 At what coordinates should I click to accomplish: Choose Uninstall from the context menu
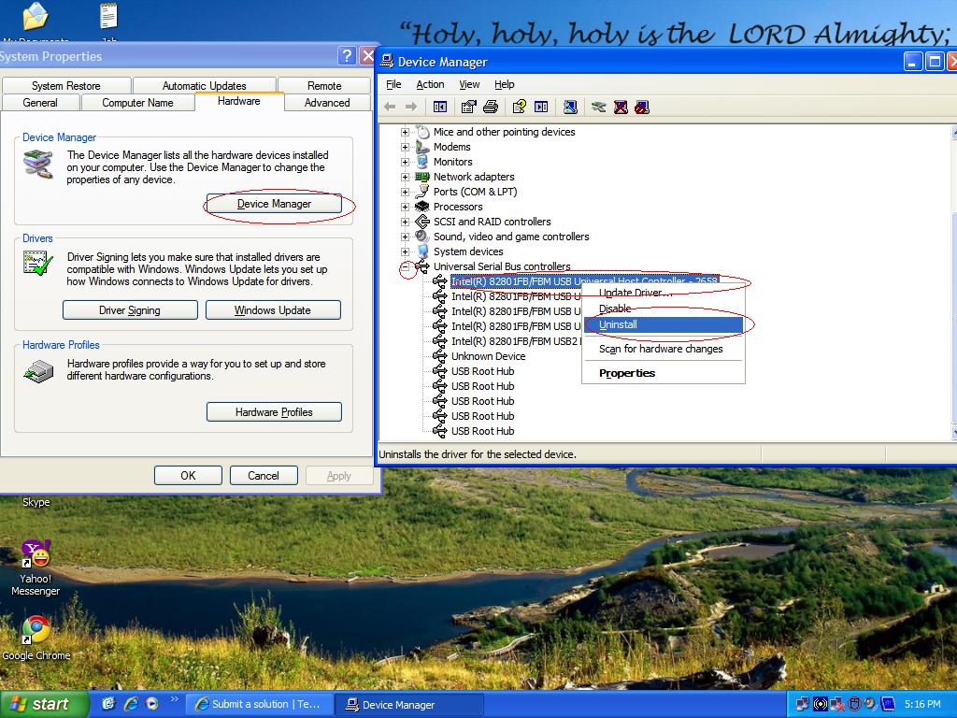tap(618, 324)
